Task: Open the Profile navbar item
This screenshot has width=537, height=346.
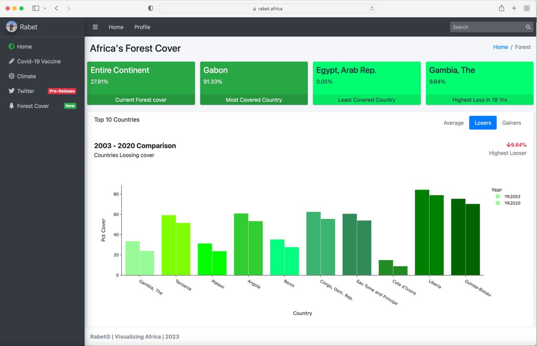Action: point(142,27)
